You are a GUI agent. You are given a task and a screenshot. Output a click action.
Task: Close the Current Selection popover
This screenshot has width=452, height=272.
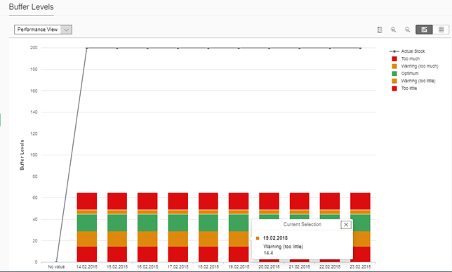pos(346,225)
